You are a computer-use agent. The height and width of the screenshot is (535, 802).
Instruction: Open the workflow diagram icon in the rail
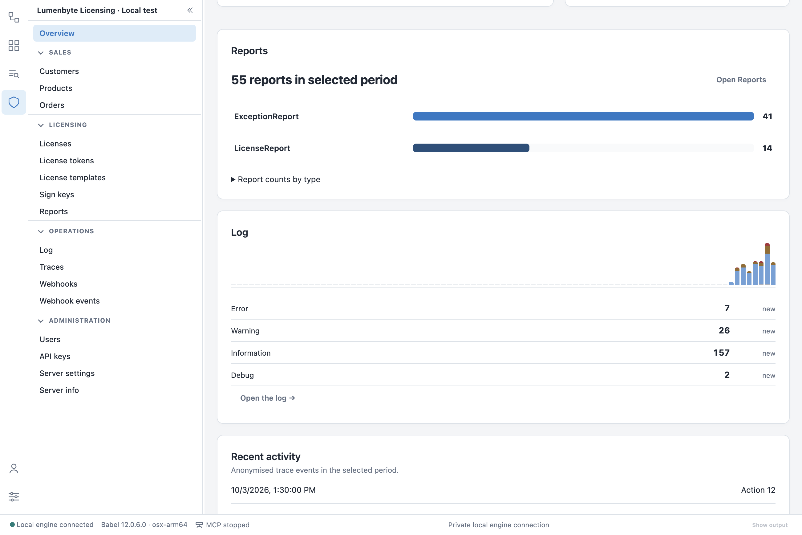14,17
